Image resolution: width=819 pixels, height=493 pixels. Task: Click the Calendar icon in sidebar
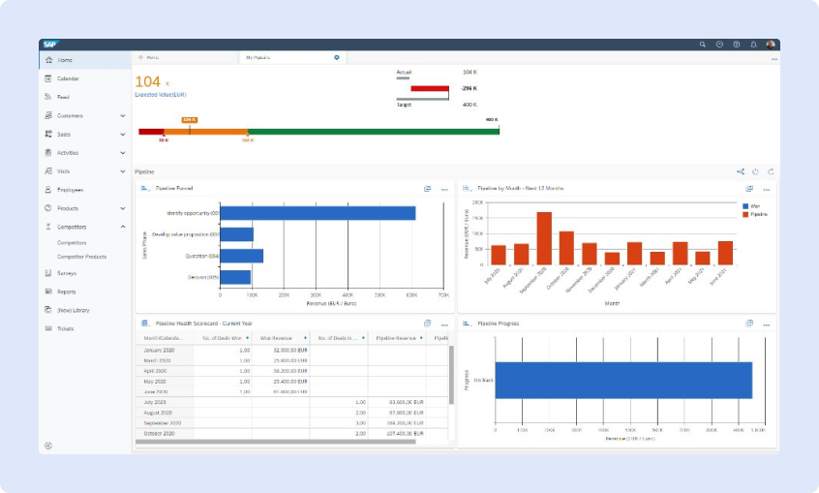click(x=48, y=78)
